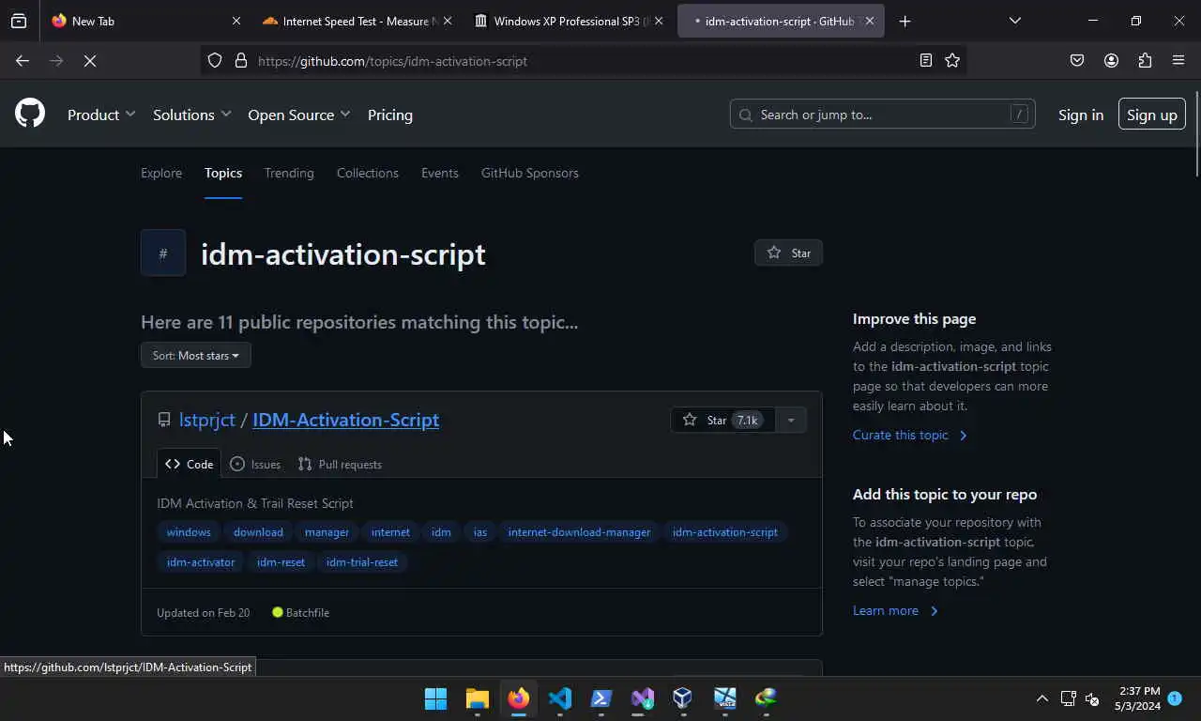
Task: Click the page's vertical scrollbar
Action: [1196, 134]
